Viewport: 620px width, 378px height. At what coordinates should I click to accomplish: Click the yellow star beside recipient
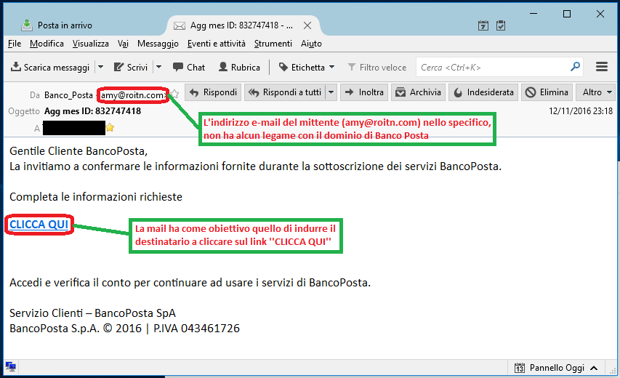(x=110, y=127)
